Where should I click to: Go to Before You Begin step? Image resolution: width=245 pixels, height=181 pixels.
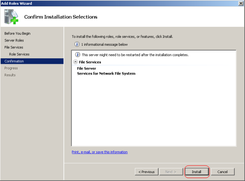click(17, 34)
